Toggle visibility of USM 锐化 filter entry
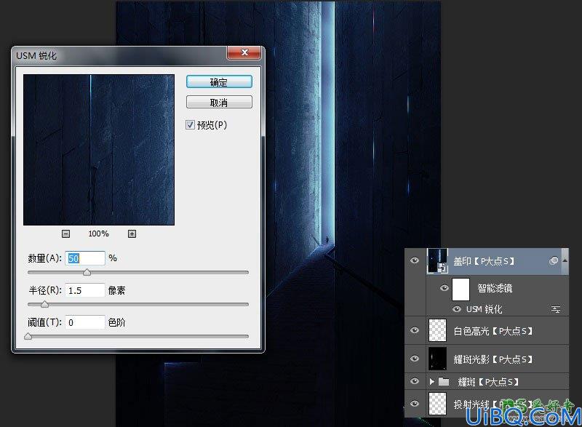Screen dimensions: 582x427 457,309
